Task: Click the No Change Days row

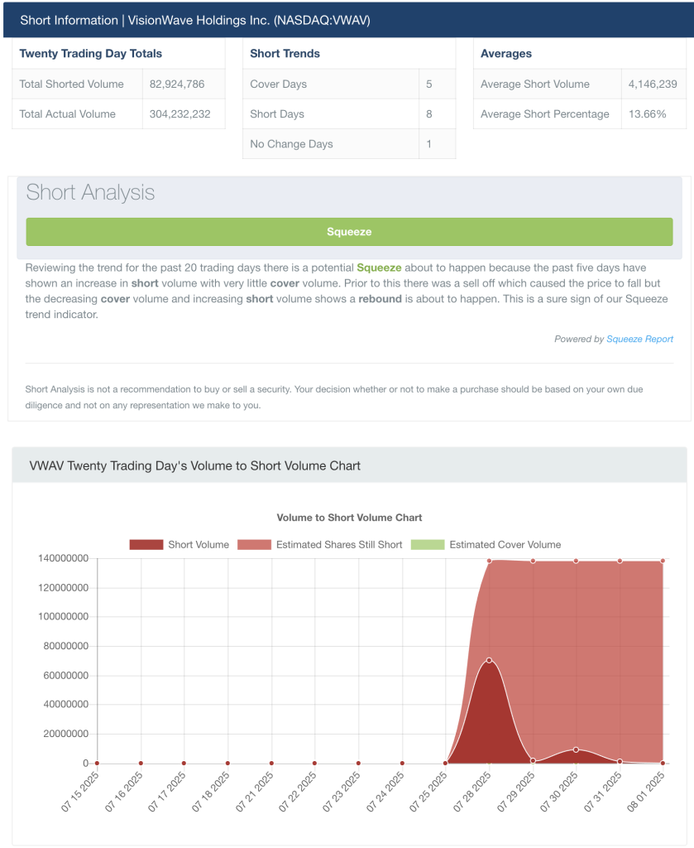Action: (x=349, y=144)
